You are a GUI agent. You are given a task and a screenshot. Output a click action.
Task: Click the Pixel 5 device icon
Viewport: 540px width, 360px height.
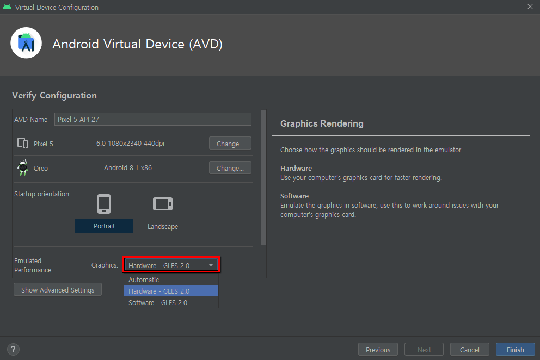pyautogui.click(x=23, y=143)
